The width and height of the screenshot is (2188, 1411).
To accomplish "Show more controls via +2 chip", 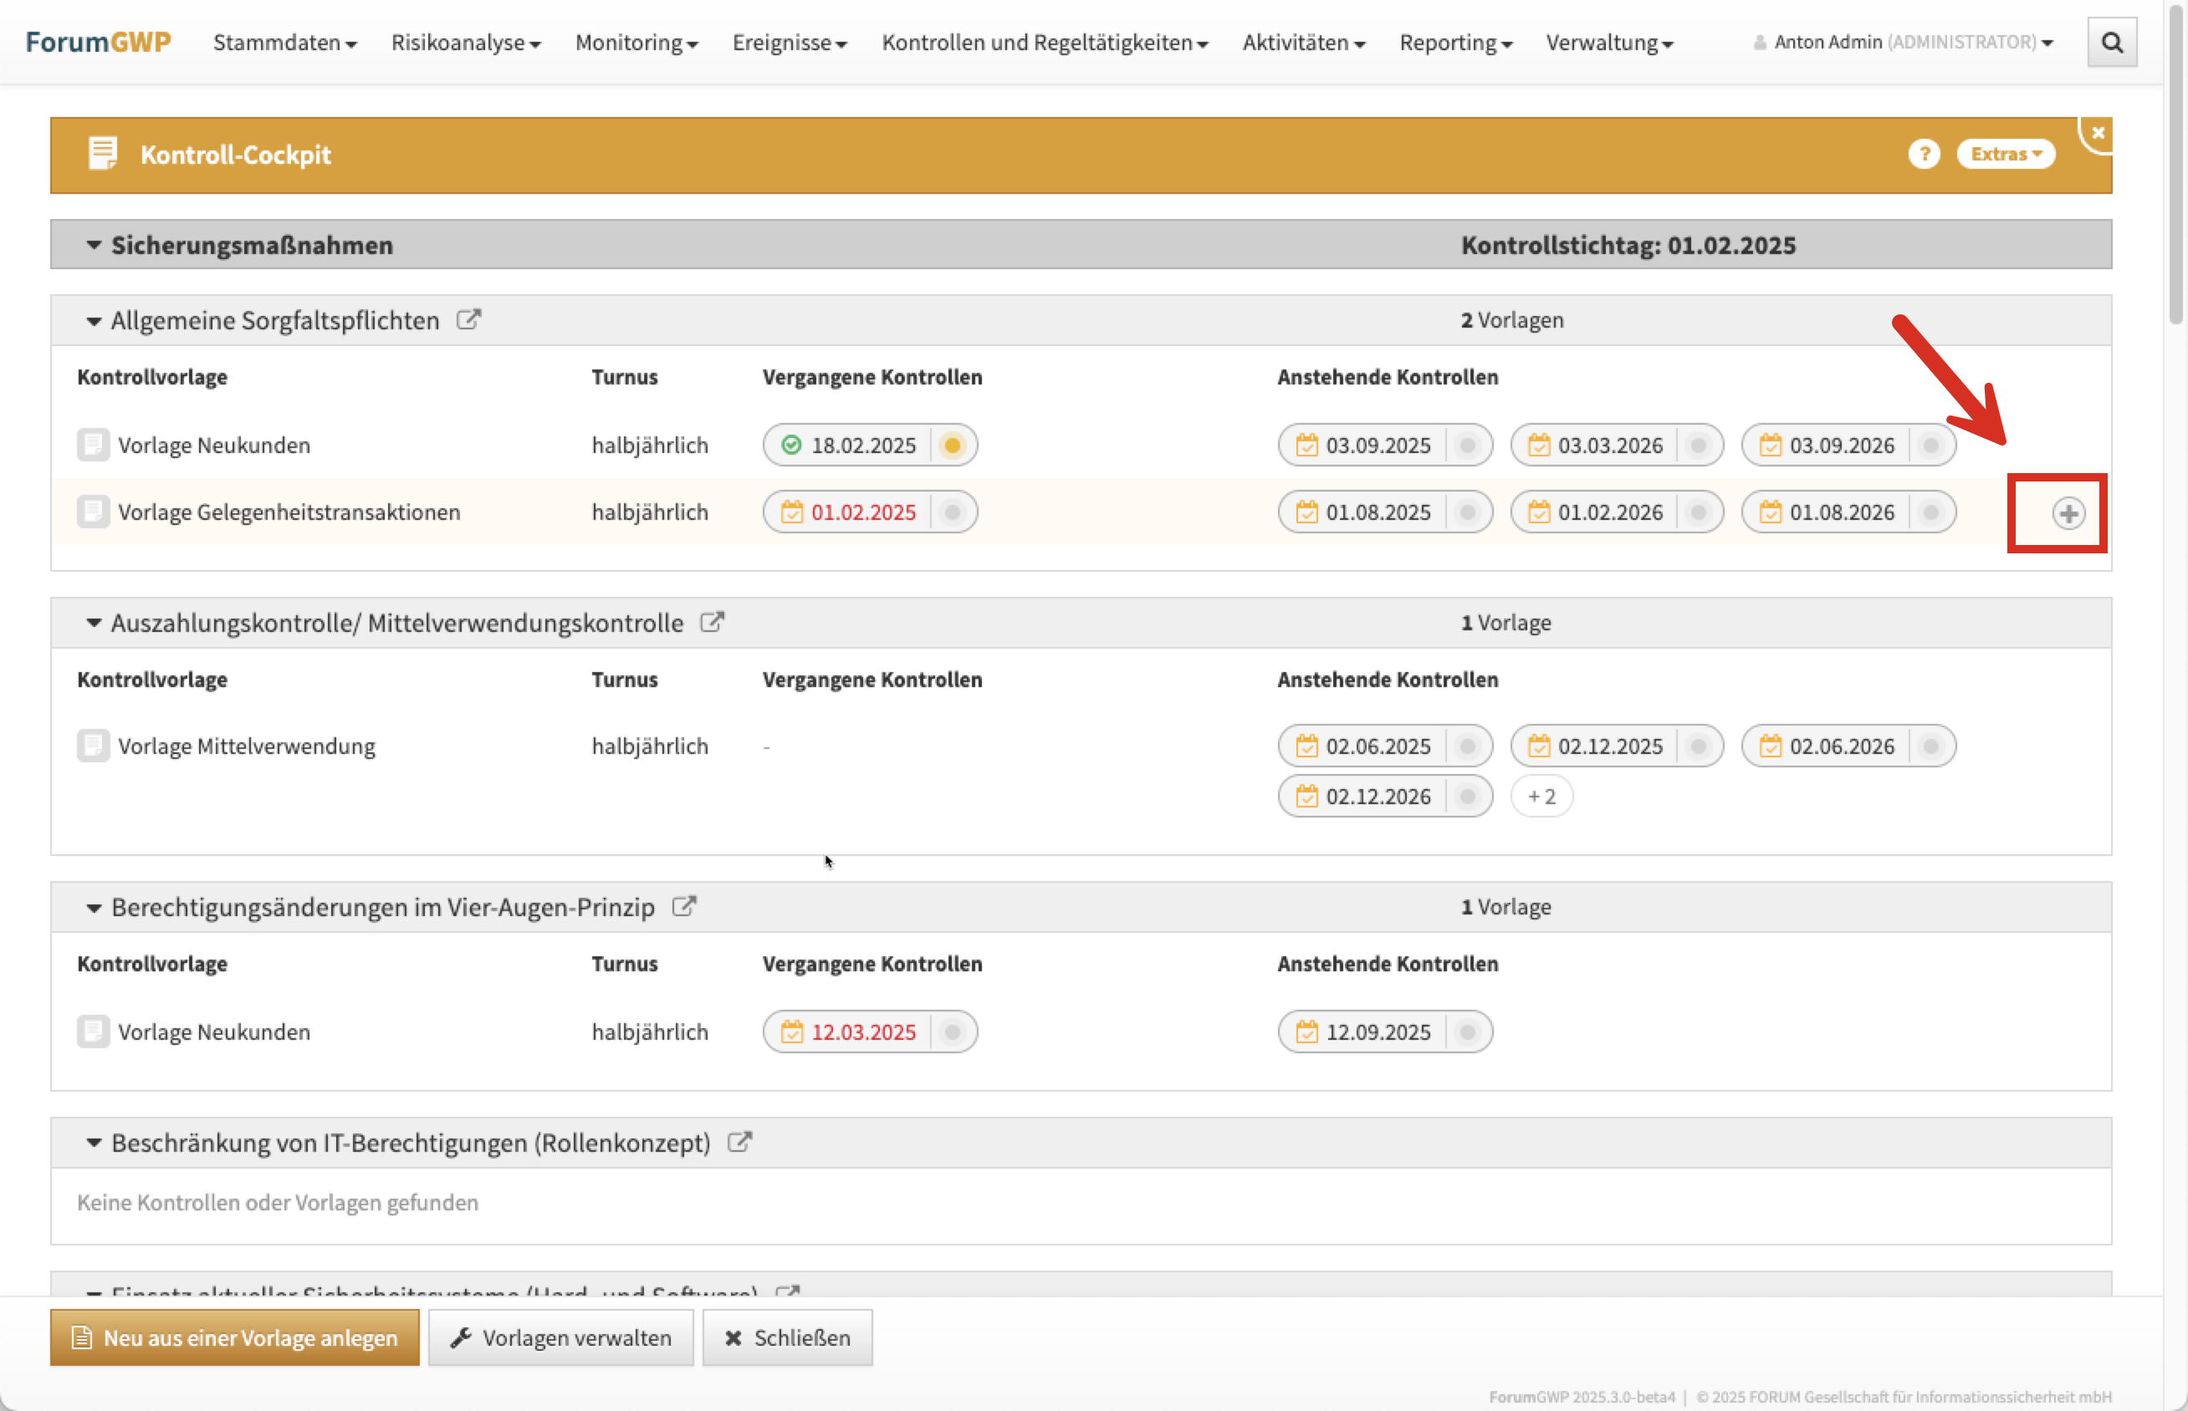I will (1541, 797).
